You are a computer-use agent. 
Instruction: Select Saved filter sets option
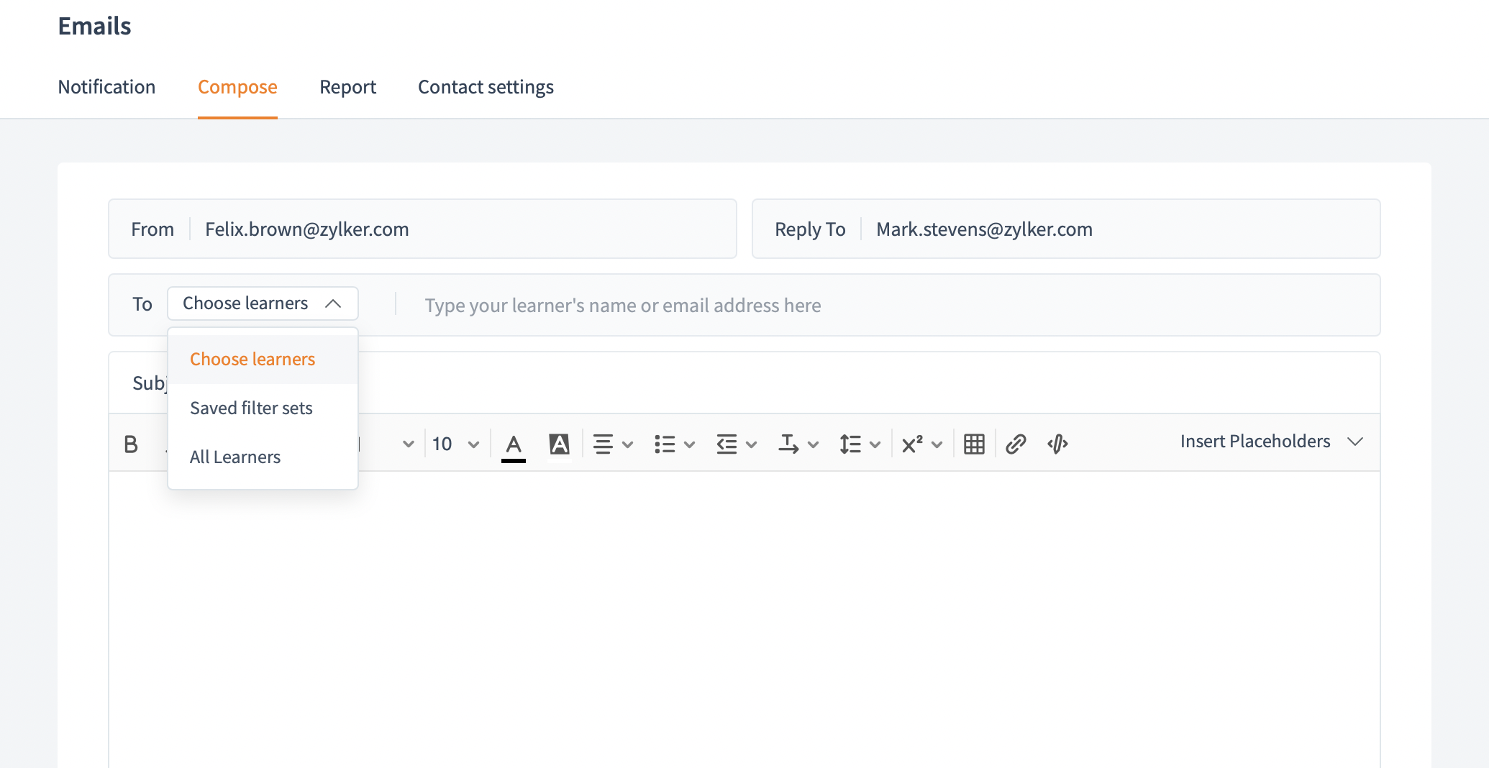point(251,408)
